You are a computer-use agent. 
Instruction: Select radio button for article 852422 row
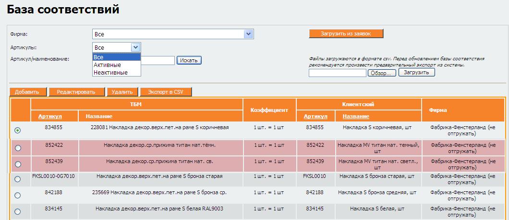18,148
